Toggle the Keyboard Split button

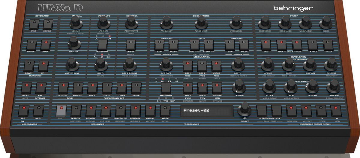pyautogui.click(x=34, y=24)
